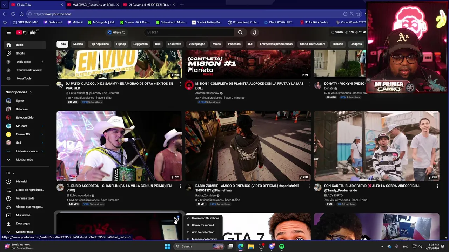Open Videos que me gustan in the sidebar
The image size is (449, 252).
pyautogui.click(x=25, y=206)
